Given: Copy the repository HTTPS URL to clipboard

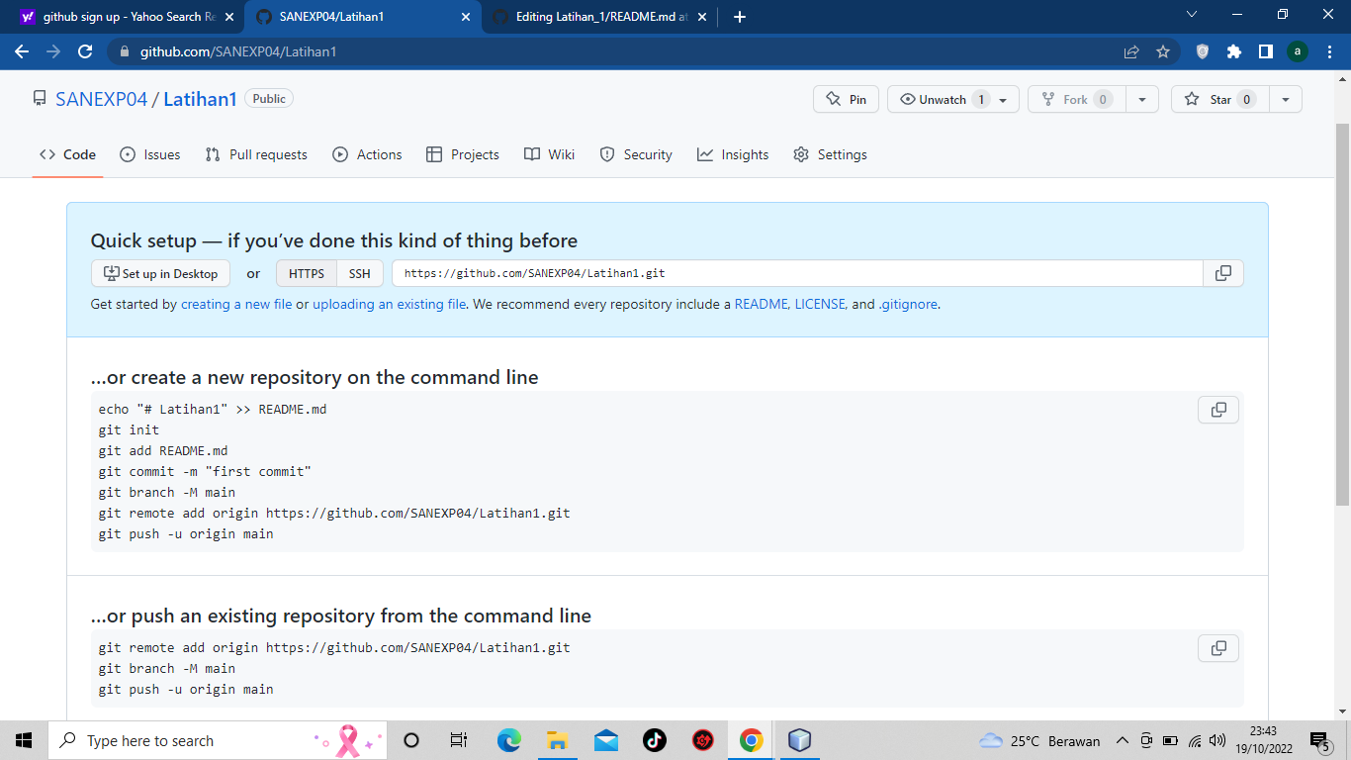Looking at the screenshot, I should (x=1223, y=273).
